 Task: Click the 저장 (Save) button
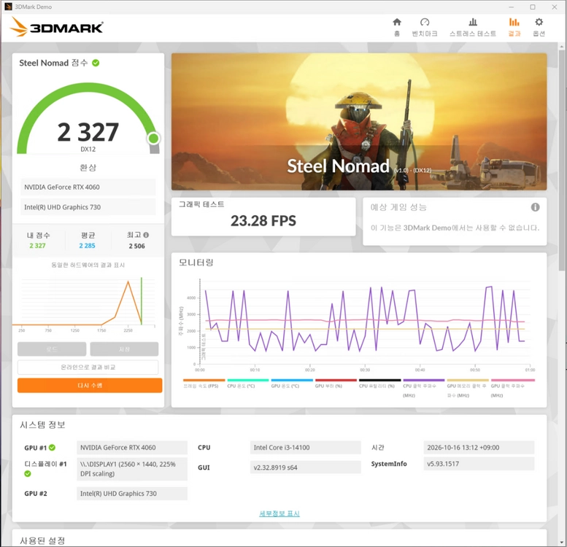[124, 349]
